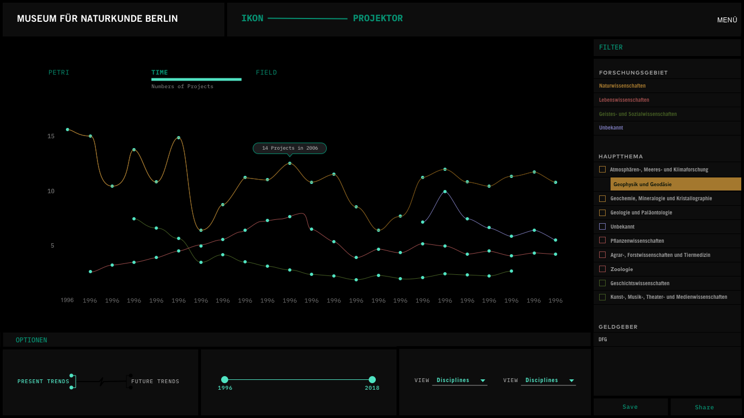Filter by Naturwissenschaften research area
The width and height of the screenshot is (744, 418).
click(x=622, y=86)
